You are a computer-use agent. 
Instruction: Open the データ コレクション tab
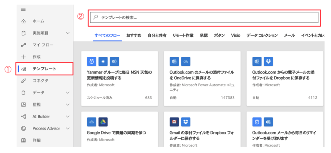tap(262, 35)
